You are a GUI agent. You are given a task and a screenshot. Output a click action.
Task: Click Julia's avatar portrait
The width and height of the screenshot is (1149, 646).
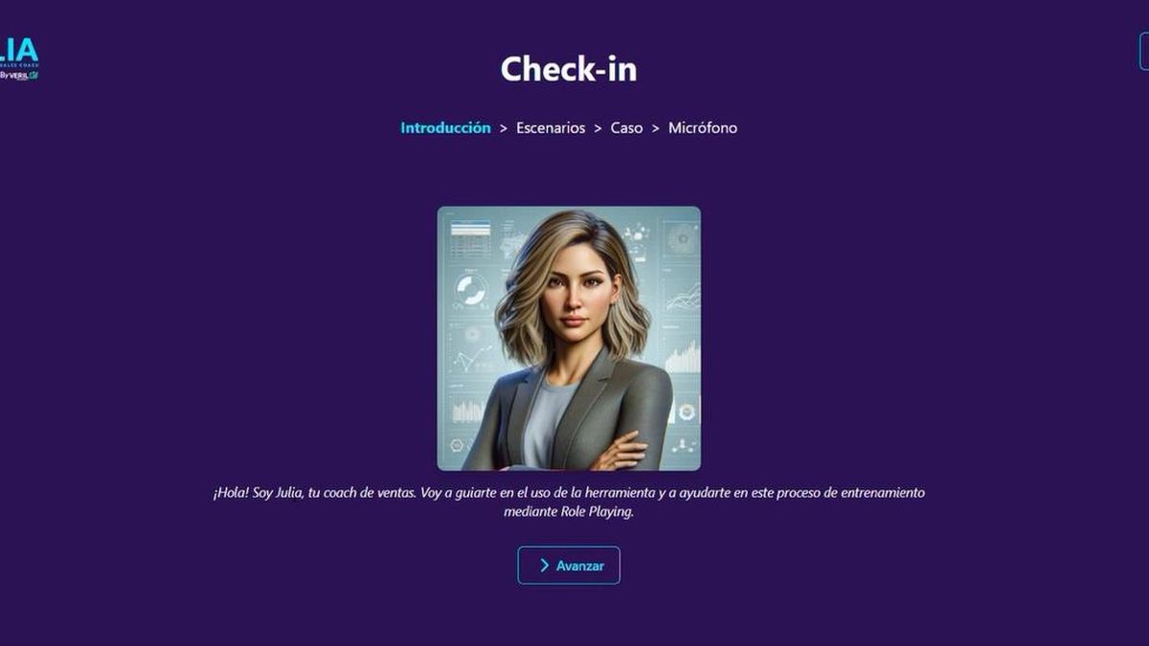569,339
